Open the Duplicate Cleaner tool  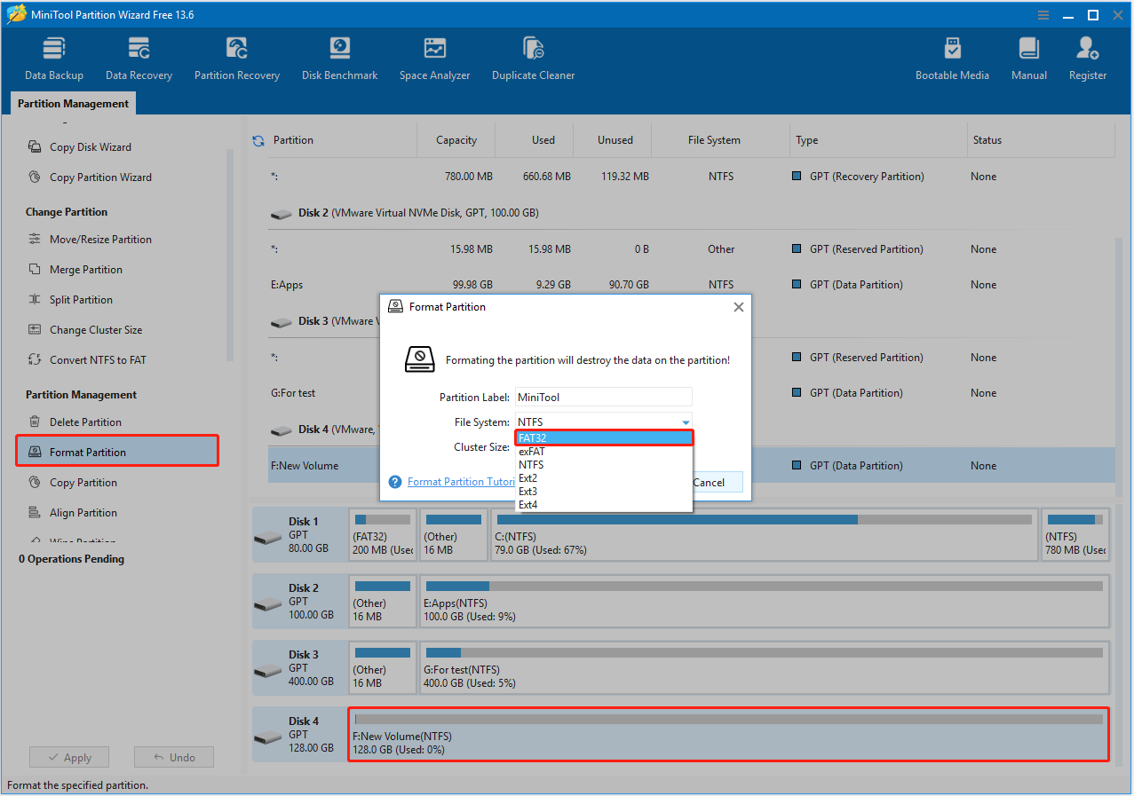pos(534,59)
